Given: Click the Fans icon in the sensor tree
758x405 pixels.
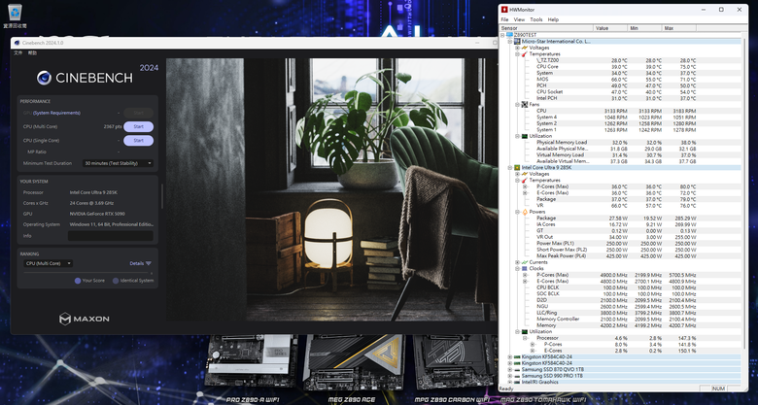Looking at the screenshot, I should tap(525, 104).
